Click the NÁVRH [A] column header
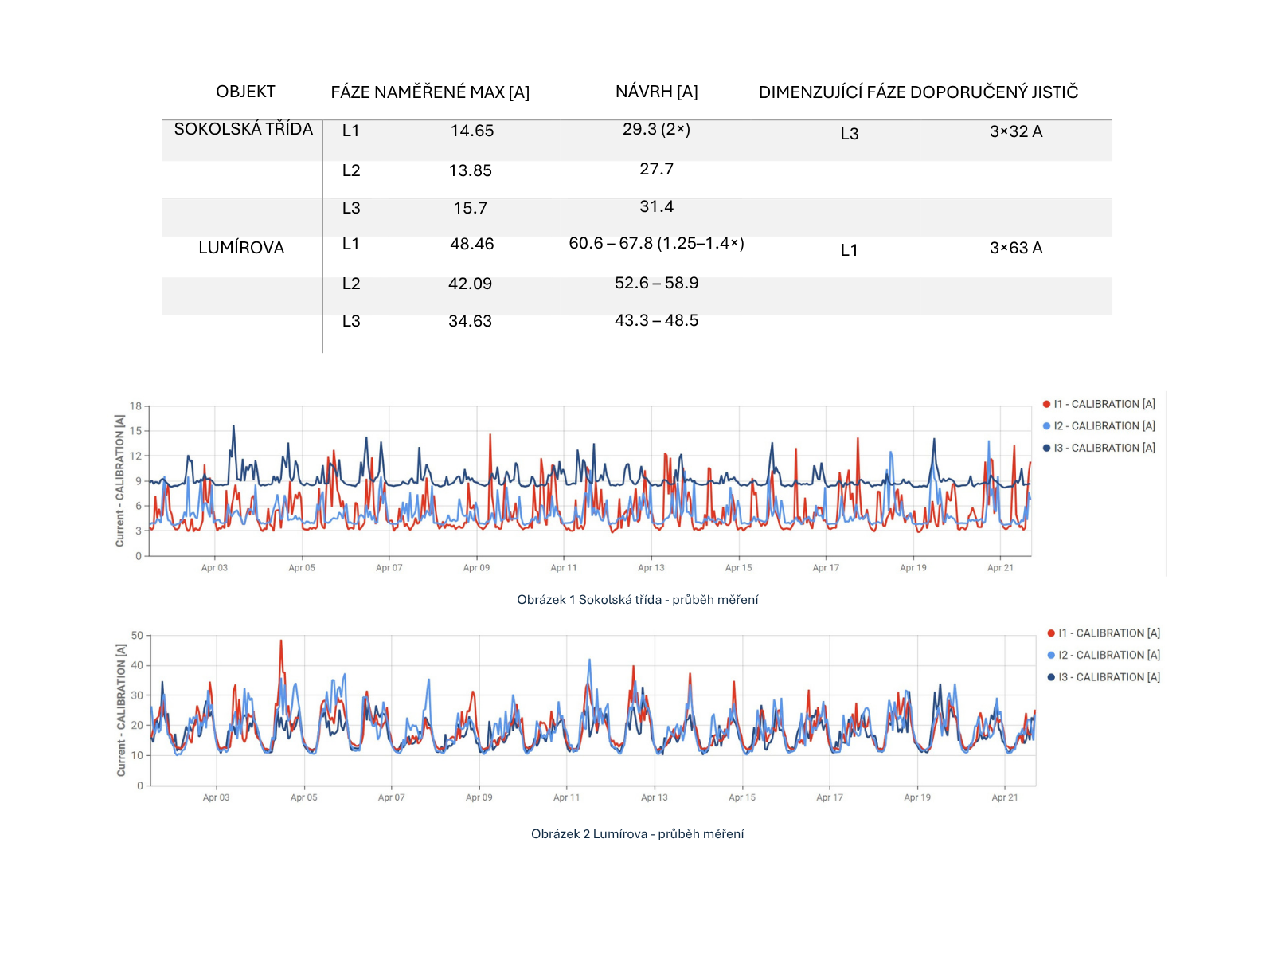The height and width of the screenshot is (956, 1274). pyautogui.click(x=657, y=92)
